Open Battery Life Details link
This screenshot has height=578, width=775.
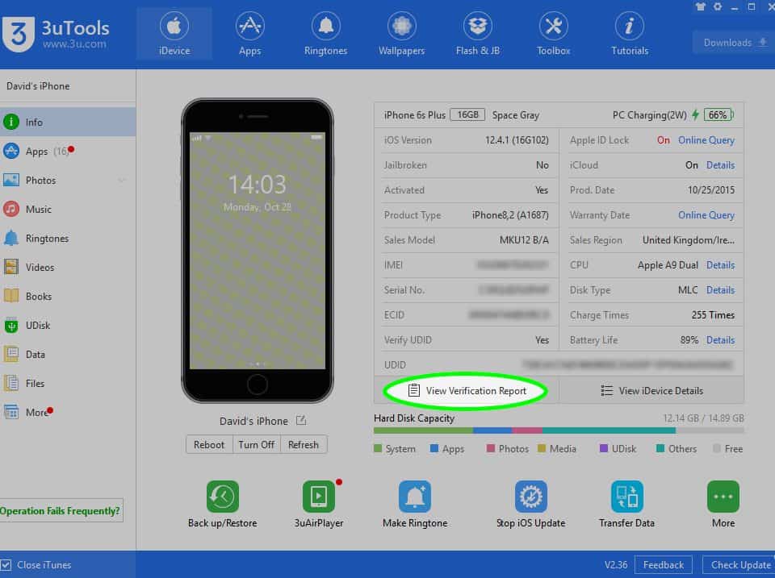click(720, 340)
